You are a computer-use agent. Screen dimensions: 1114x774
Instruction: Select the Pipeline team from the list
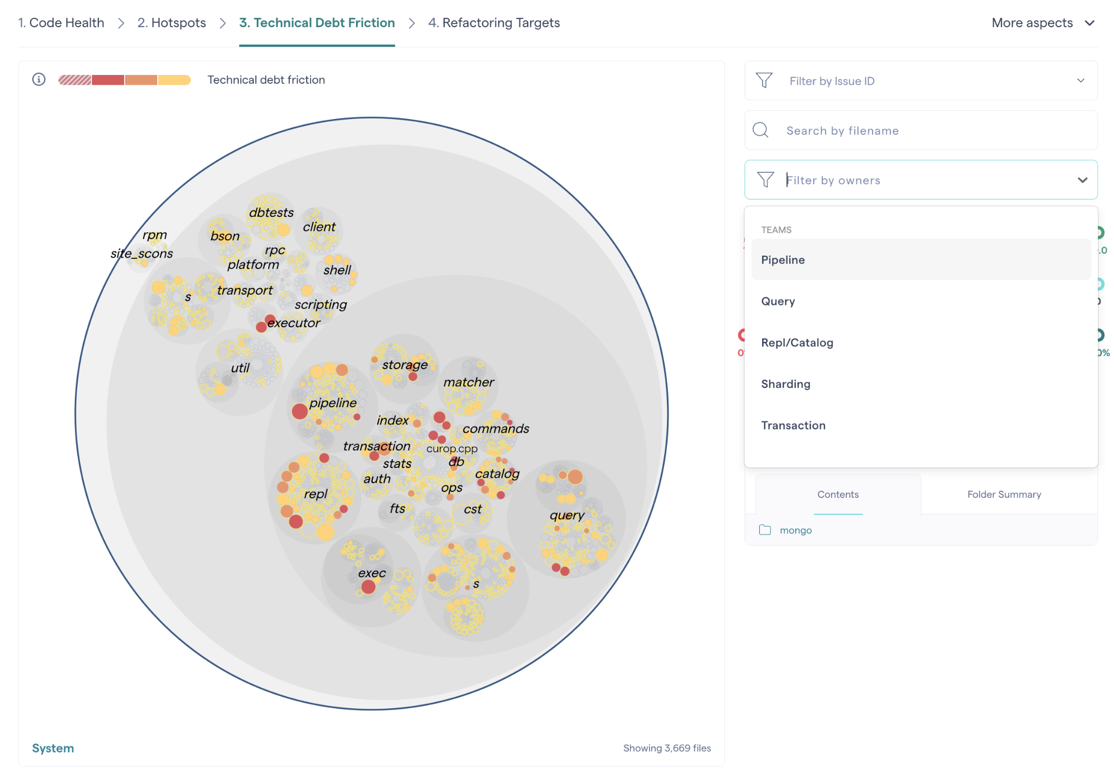[782, 259]
